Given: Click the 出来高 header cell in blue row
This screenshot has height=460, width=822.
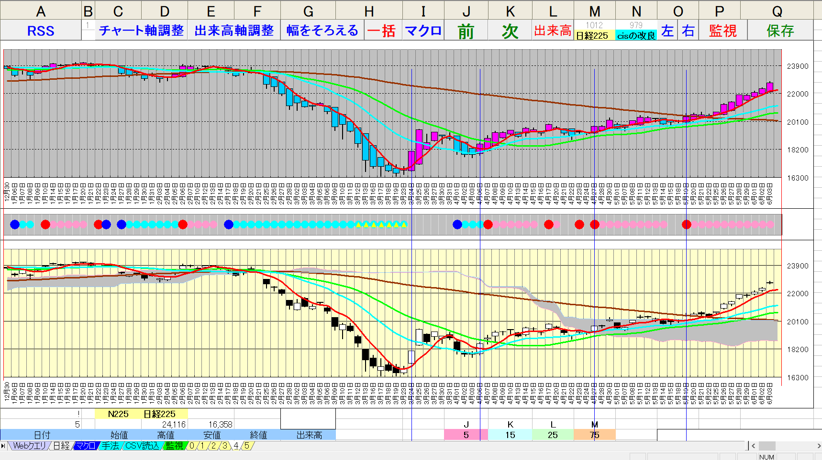Looking at the screenshot, I should 309,435.
